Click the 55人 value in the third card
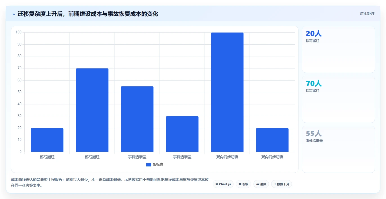The height and width of the screenshot is (199, 386). coord(314,133)
